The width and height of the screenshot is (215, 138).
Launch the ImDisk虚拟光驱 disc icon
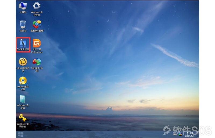click(23, 83)
